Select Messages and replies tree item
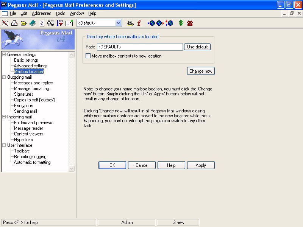This screenshot has height=227, width=303. 33,83
